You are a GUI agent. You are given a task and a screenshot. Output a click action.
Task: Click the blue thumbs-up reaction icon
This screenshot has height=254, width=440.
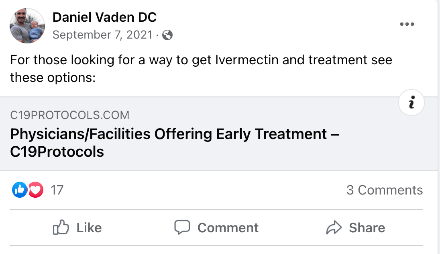point(19,190)
